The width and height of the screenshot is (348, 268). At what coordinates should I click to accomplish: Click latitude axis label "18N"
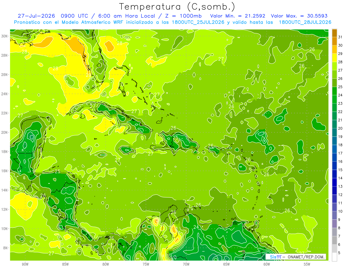[5, 152]
